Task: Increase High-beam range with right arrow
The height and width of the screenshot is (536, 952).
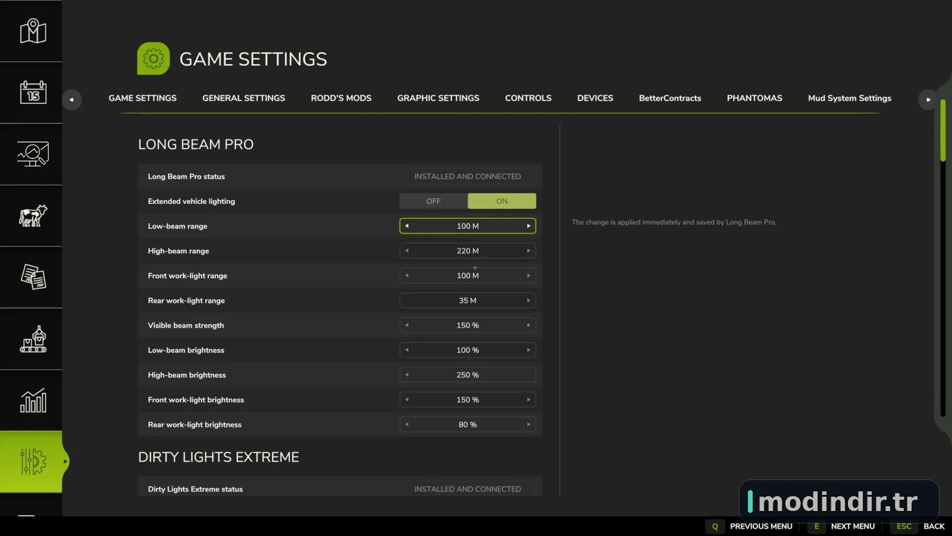Action: (x=528, y=251)
